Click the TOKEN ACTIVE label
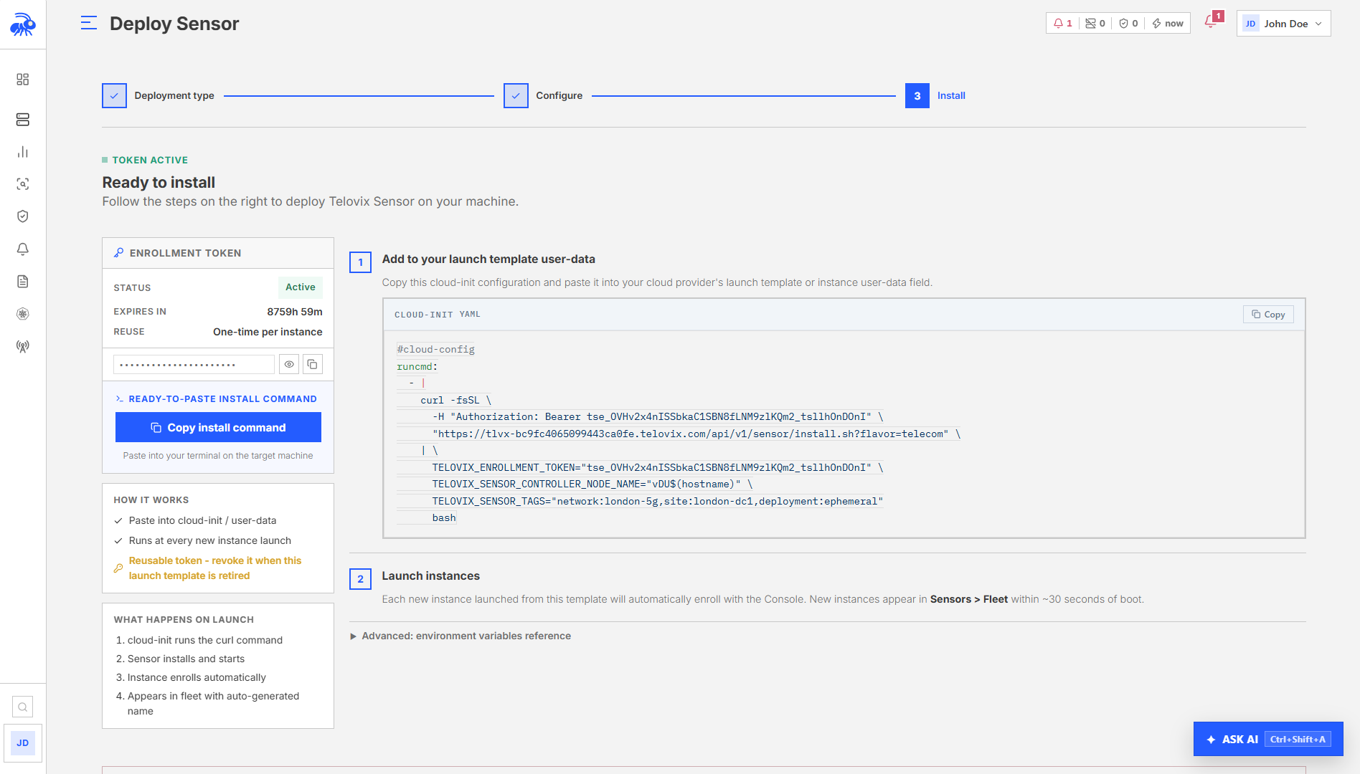 (x=150, y=161)
